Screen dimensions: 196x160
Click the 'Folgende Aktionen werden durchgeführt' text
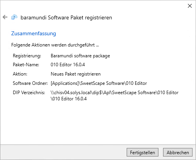55,45
